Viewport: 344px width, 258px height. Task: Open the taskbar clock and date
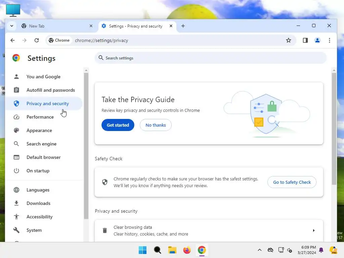click(307, 250)
